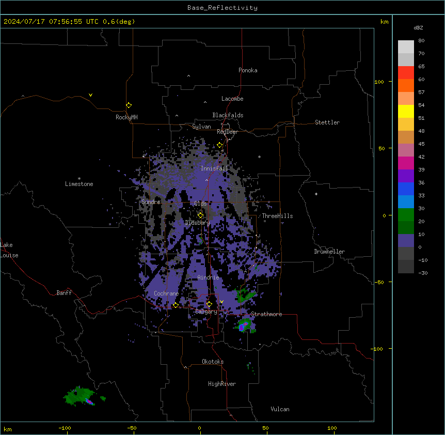Select the purple swatch between 39 and 36 dBZ
445x435 pixels.
point(406,176)
